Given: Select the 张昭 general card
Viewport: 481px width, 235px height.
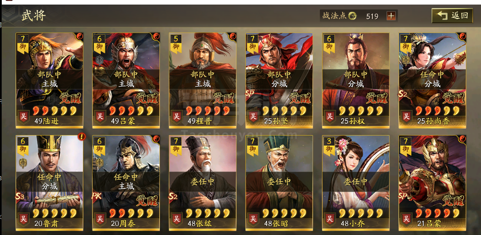Looking at the screenshot, I should [x=279, y=183].
